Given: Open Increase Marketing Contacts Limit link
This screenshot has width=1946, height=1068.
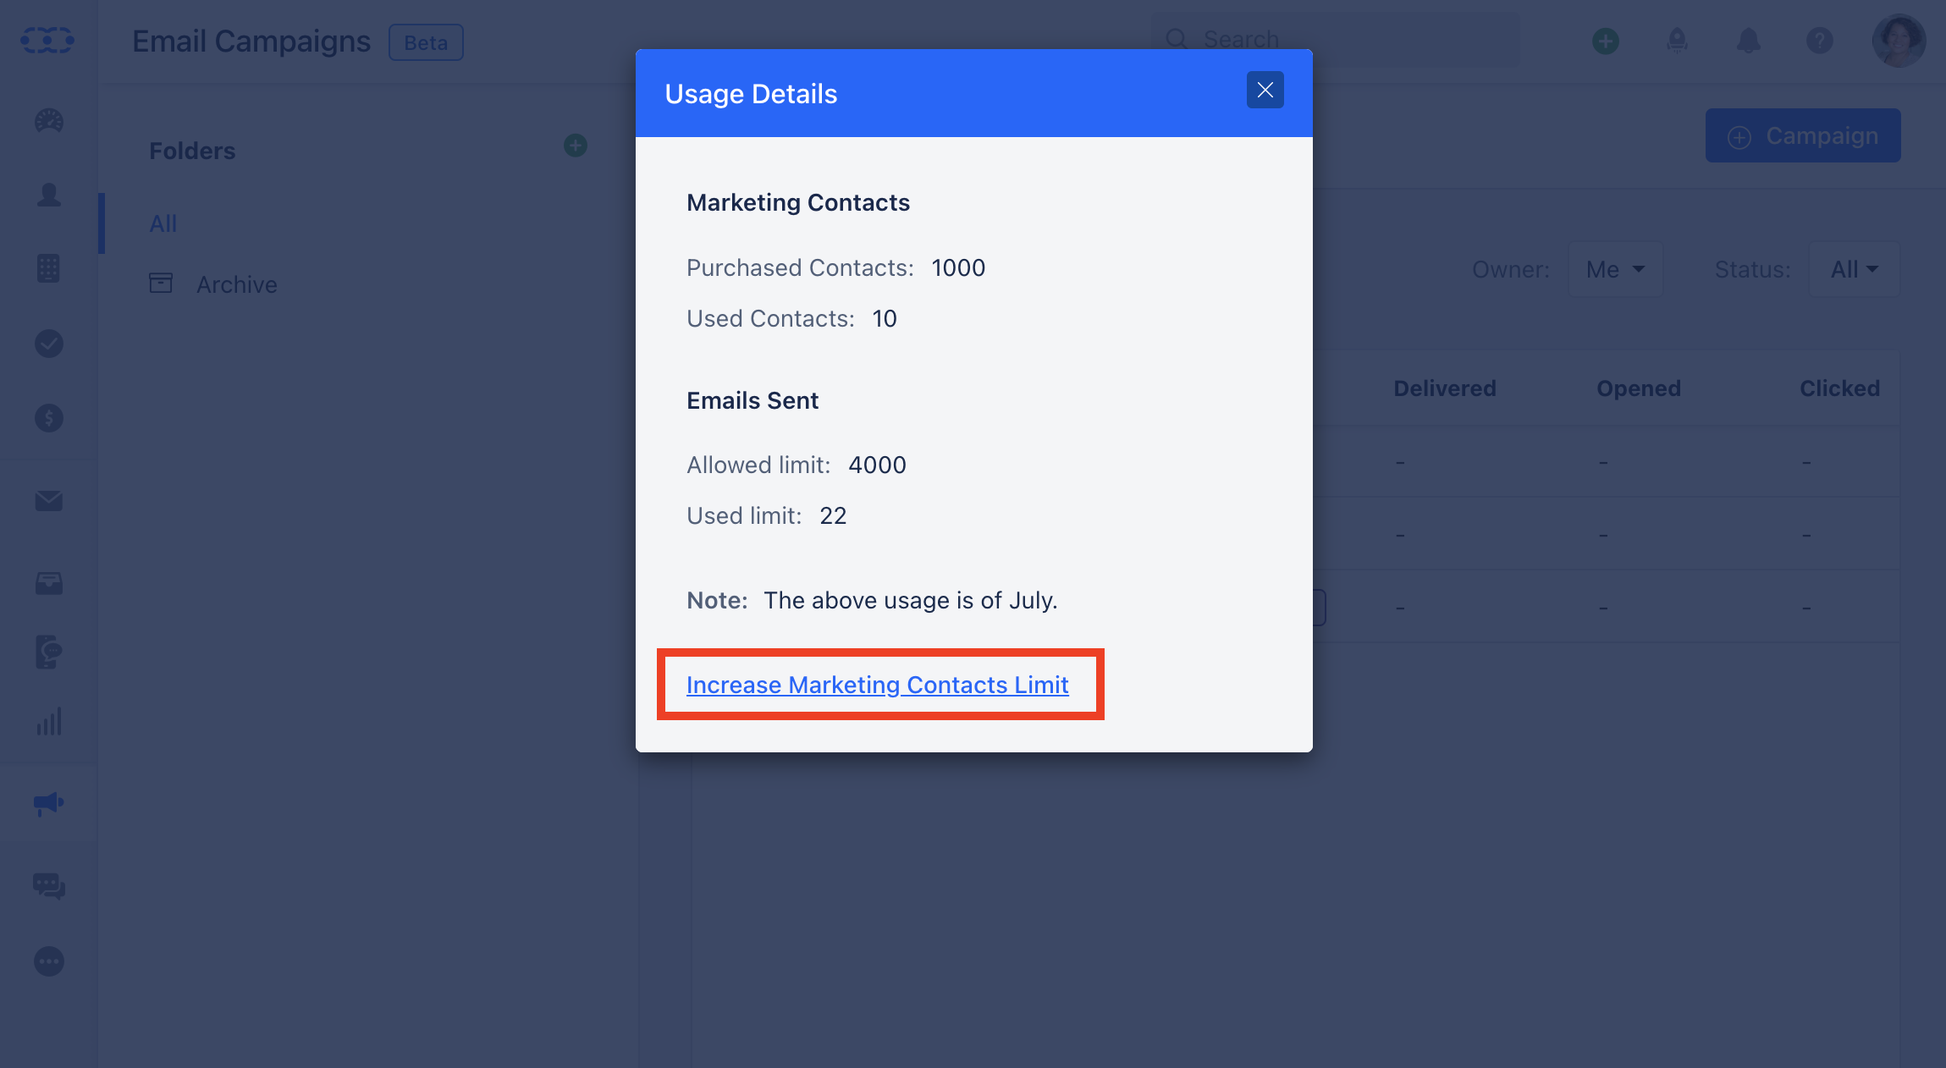Looking at the screenshot, I should pyautogui.click(x=877, y=685).
